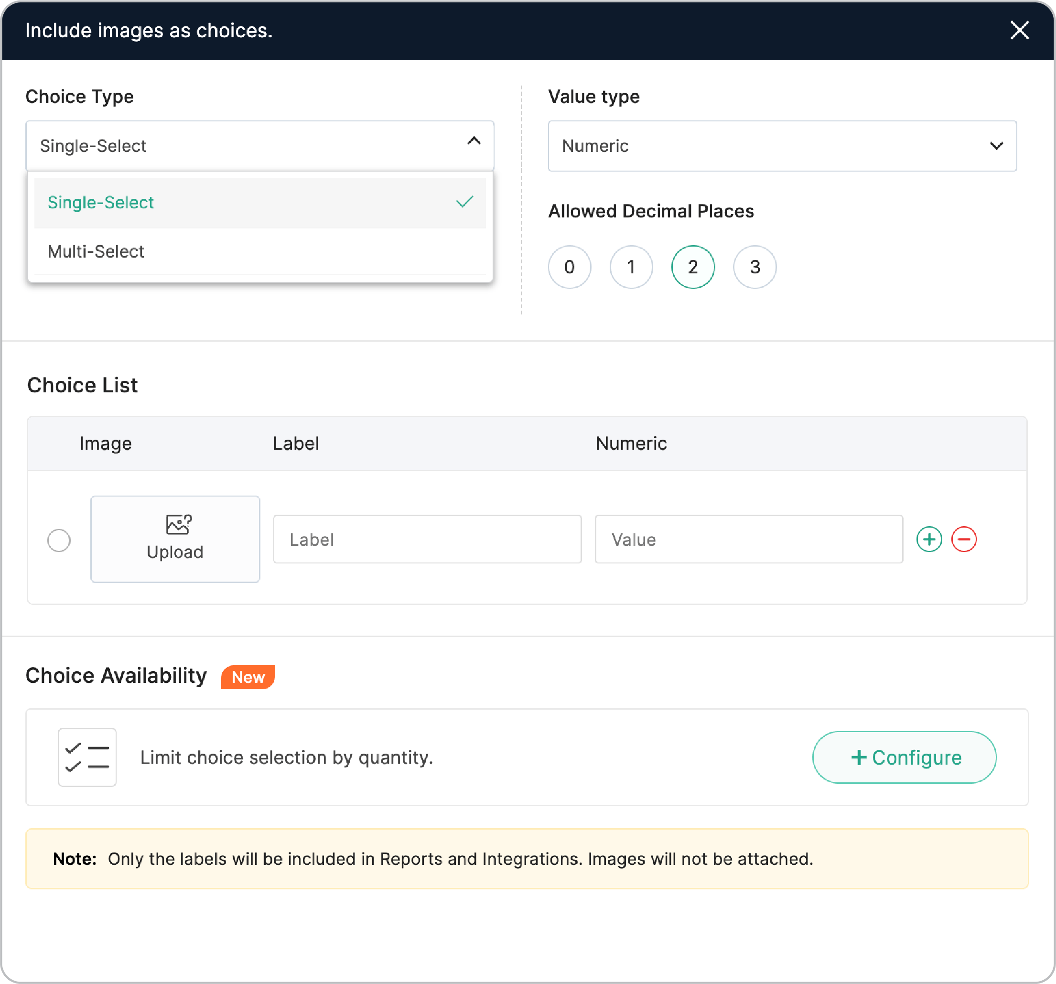1056x984 pixels.
Task: Click the orange New badge
Action: [248, 677]
